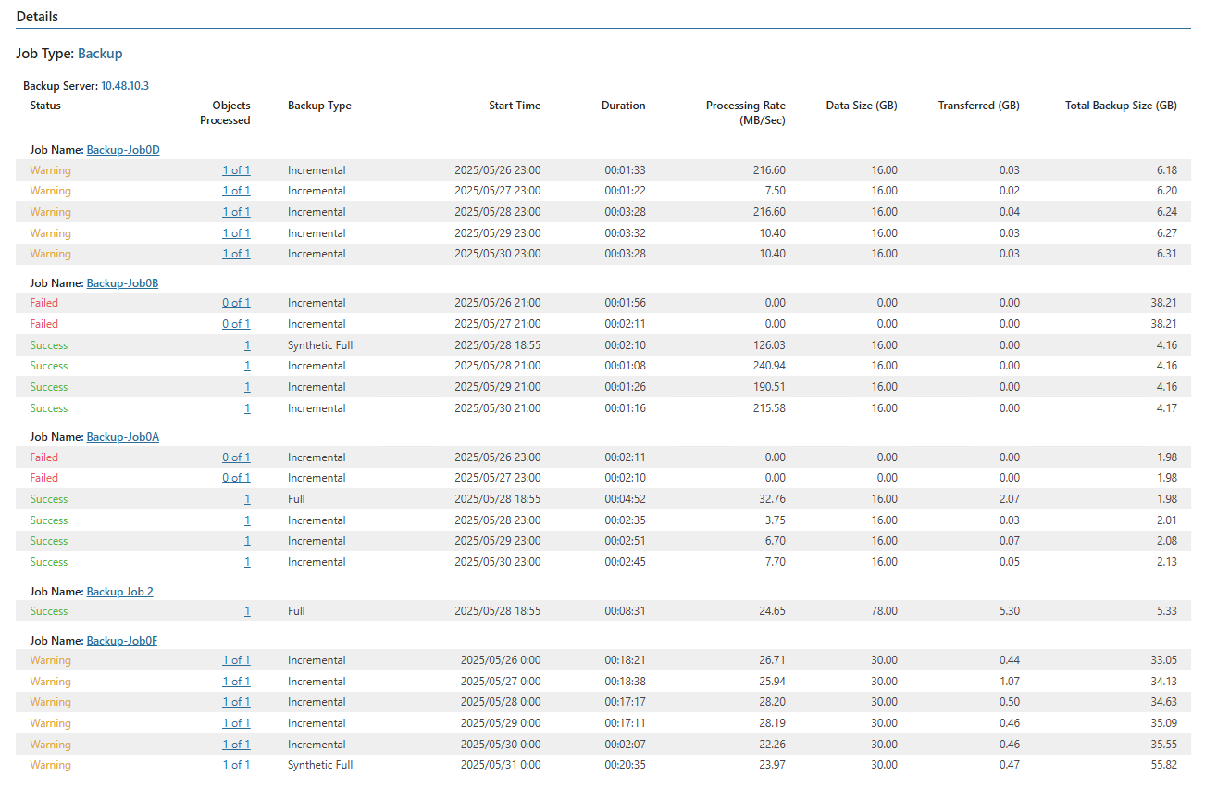Open '1 of 1' for Backup-Job0D 2025/05/26 run
Viewport: 1217px width, 789px height.
[236, 170]
